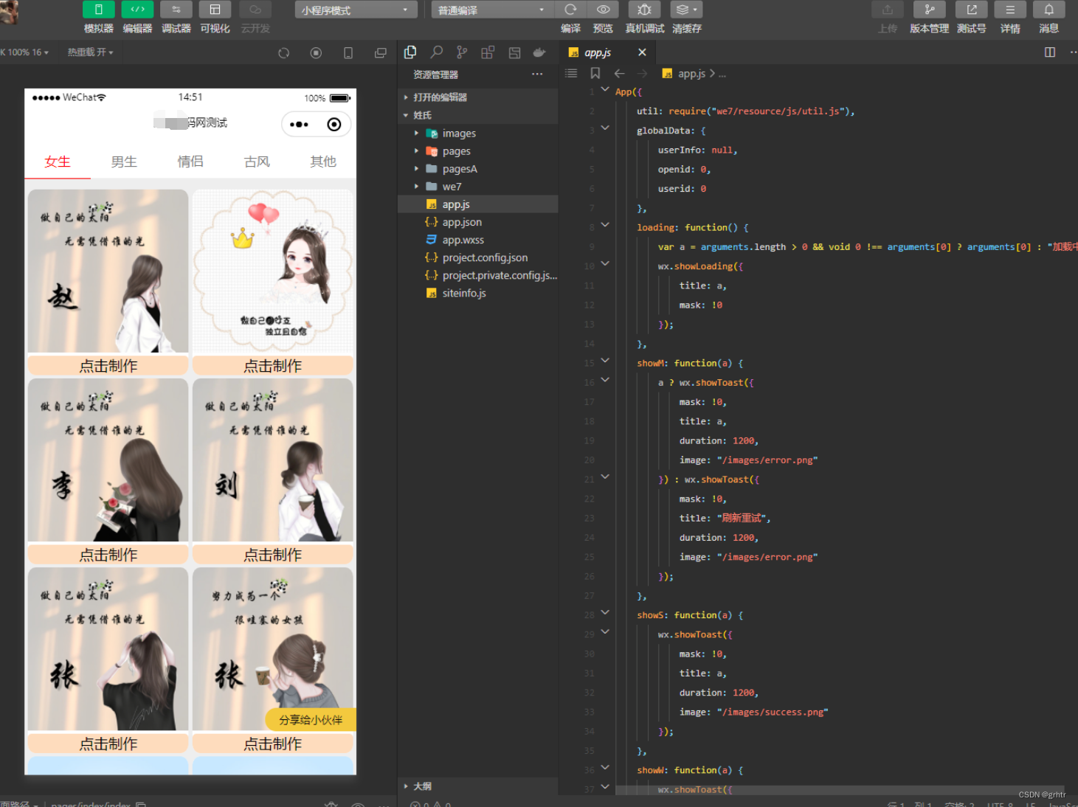Click the save layout icon in sidebar
This screenshot has width=1078, height=807.
514,52
